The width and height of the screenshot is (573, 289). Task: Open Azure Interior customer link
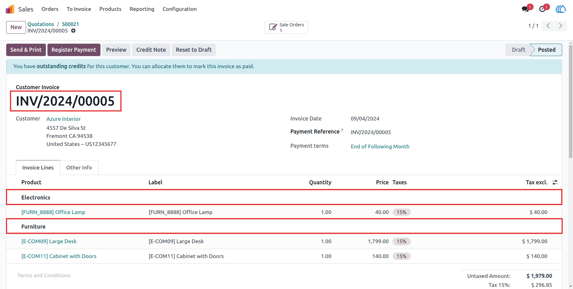point(64,119)
